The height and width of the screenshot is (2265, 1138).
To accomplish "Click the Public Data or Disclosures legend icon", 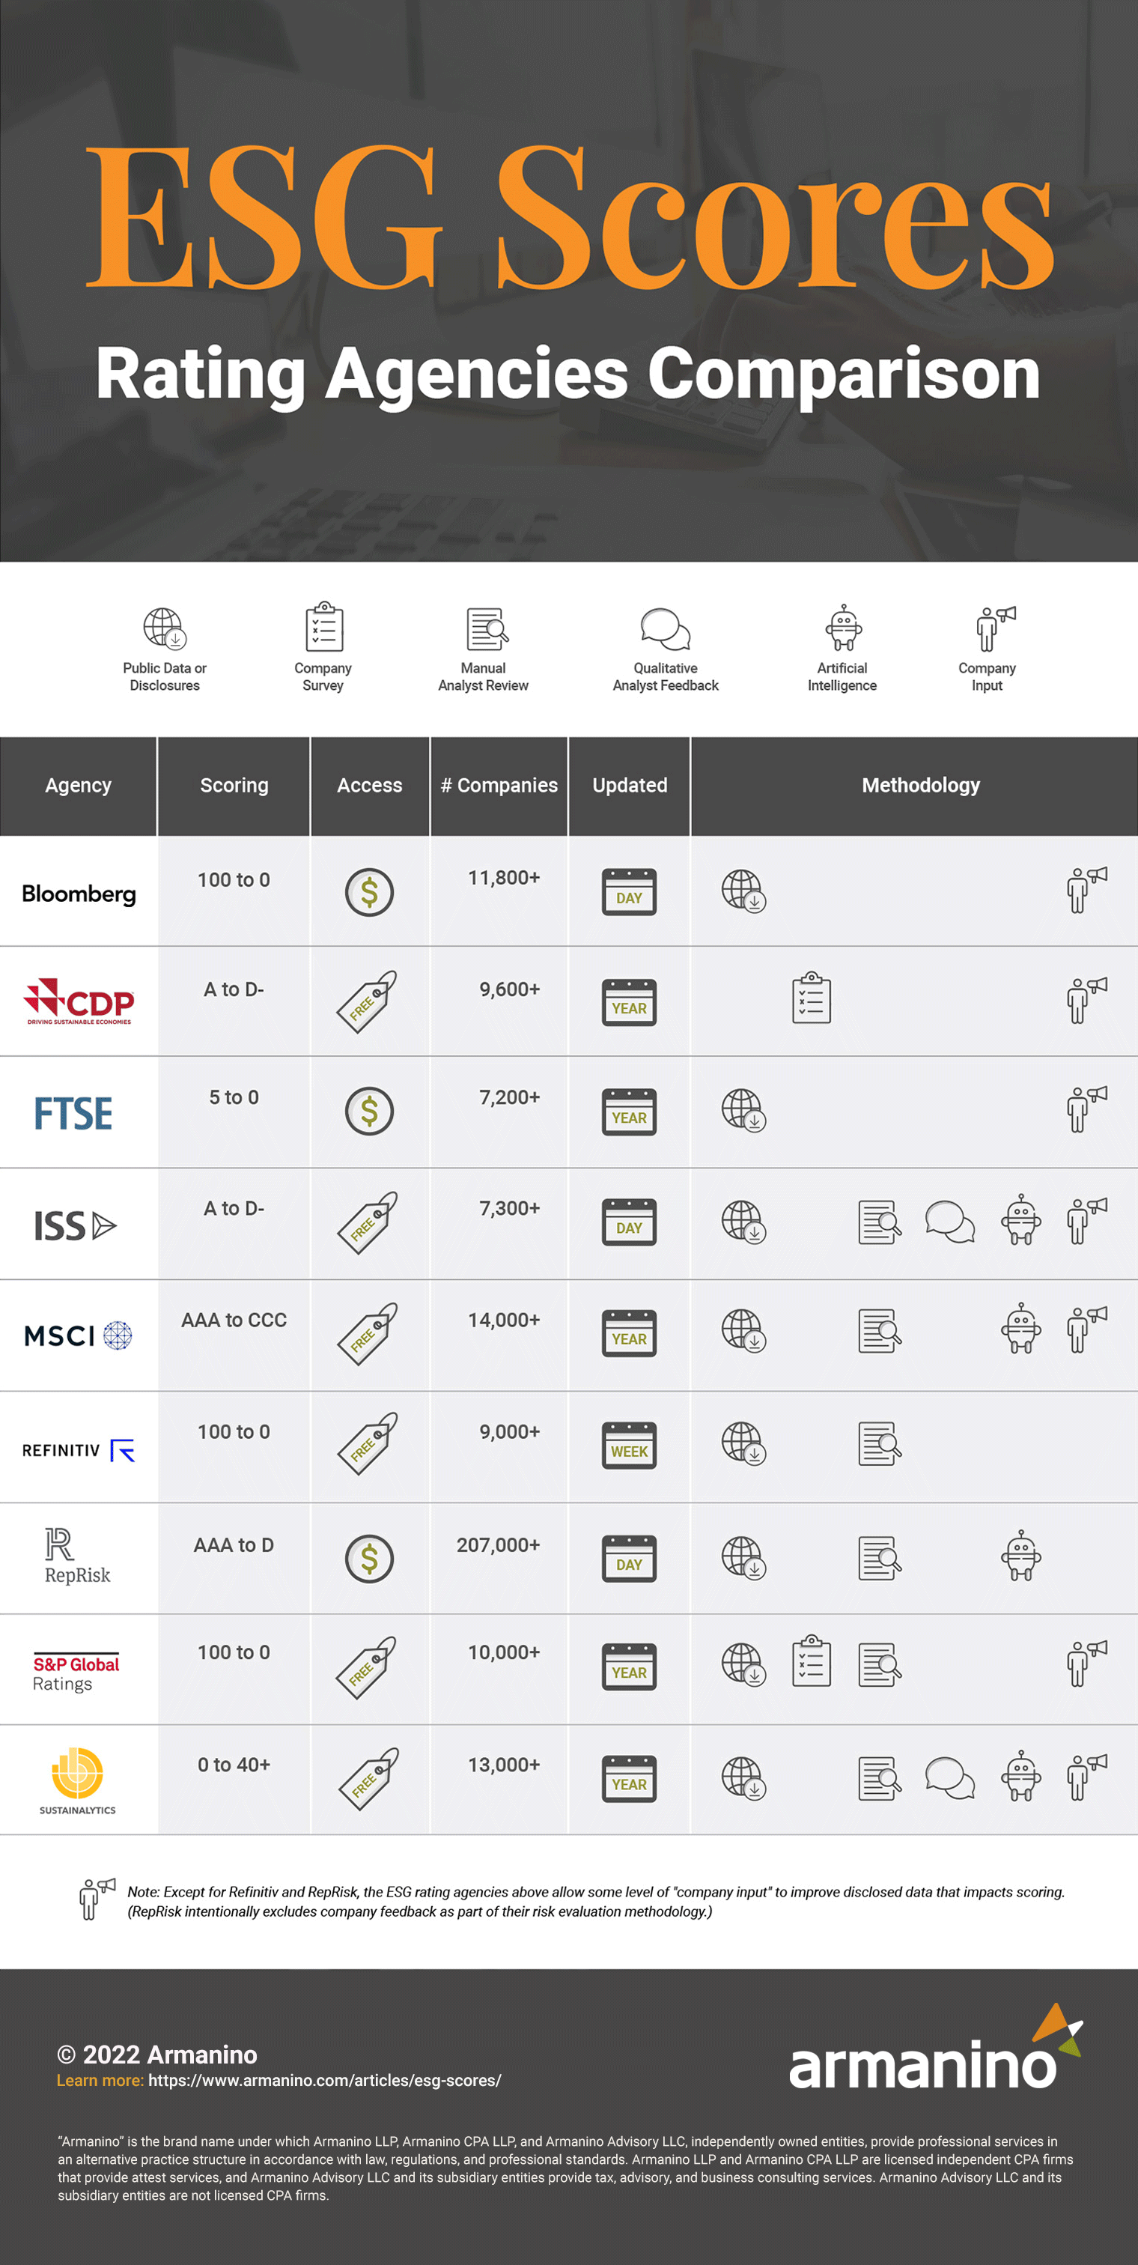I will pos(164,628).
